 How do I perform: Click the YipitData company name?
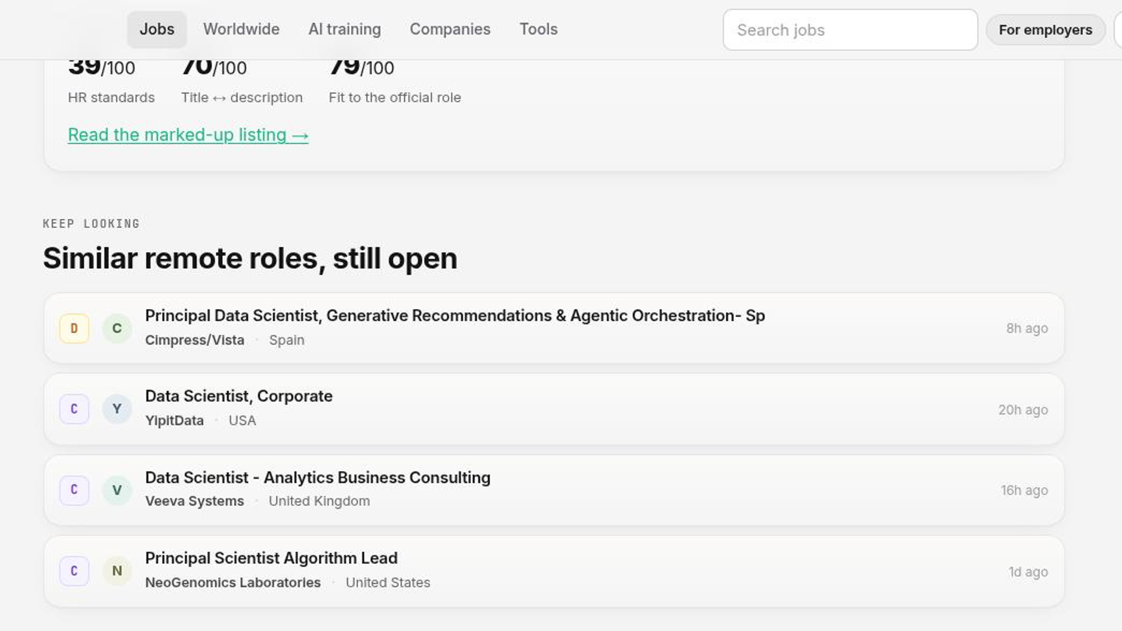[x=175, y=421]
